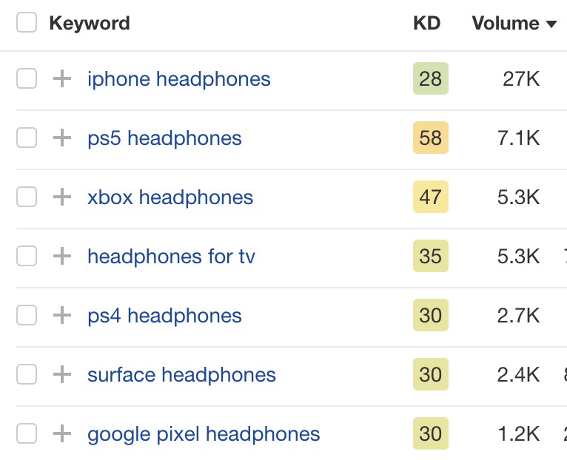Click the Keyword column header
This screenshot has height=460, width=567.
pyautogui.click(x=90, y=24)
